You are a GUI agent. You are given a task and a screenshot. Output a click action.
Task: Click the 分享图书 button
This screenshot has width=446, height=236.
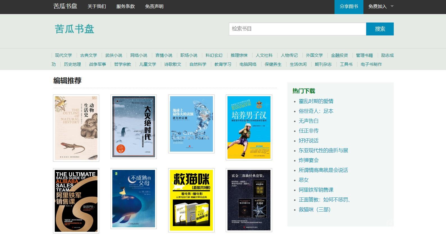pos(349,7)
